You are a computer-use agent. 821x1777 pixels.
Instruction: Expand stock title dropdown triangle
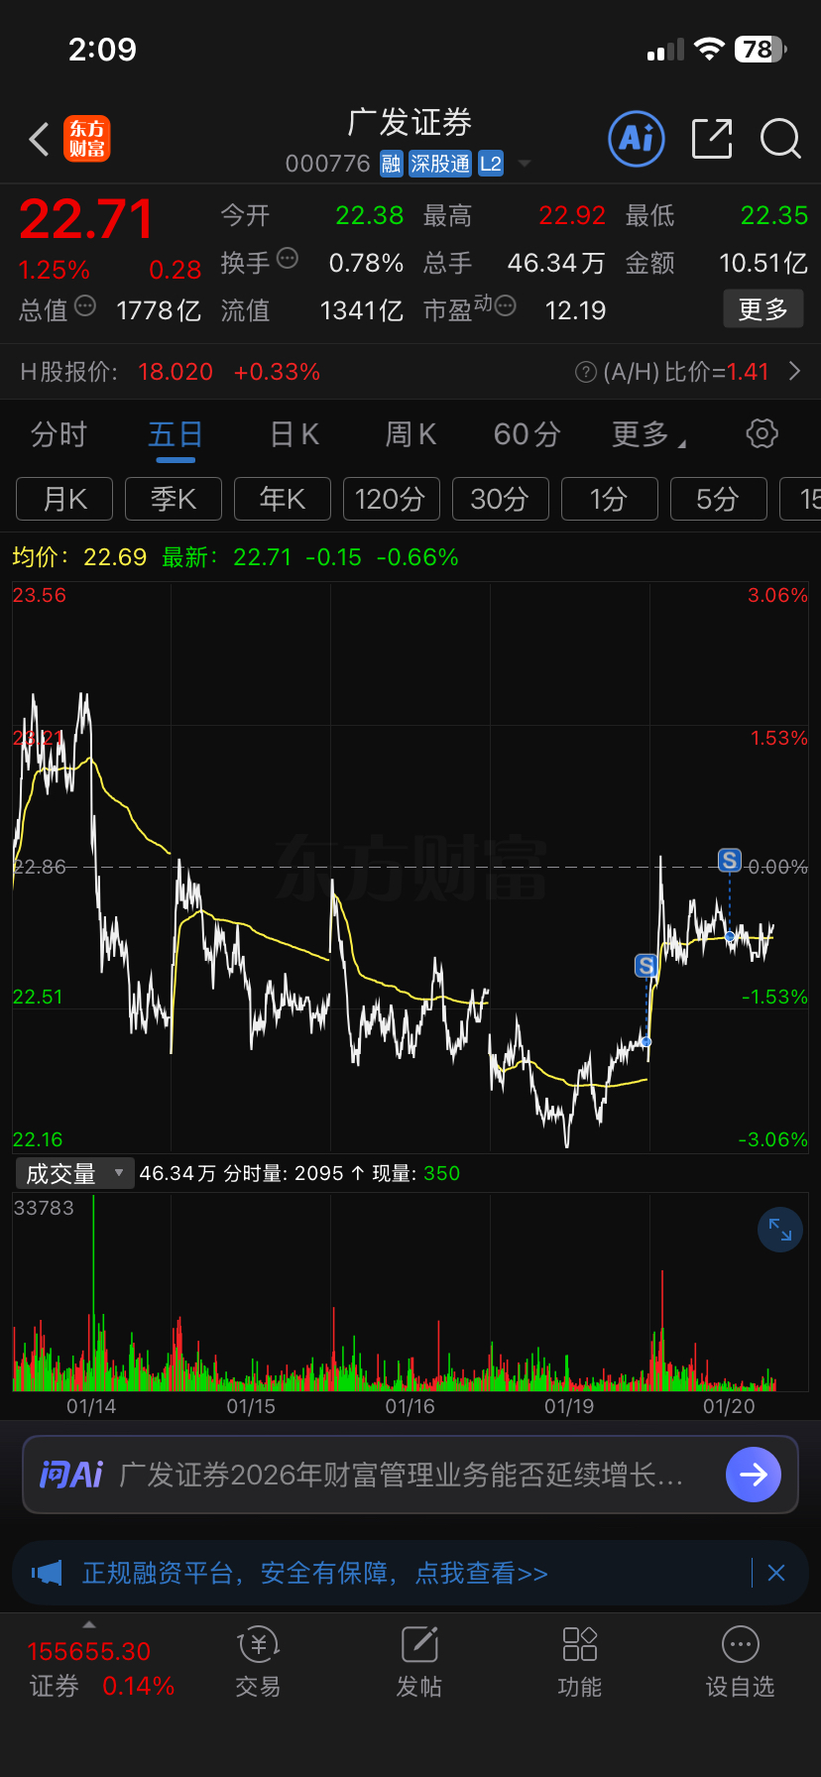tap(525, 164)
